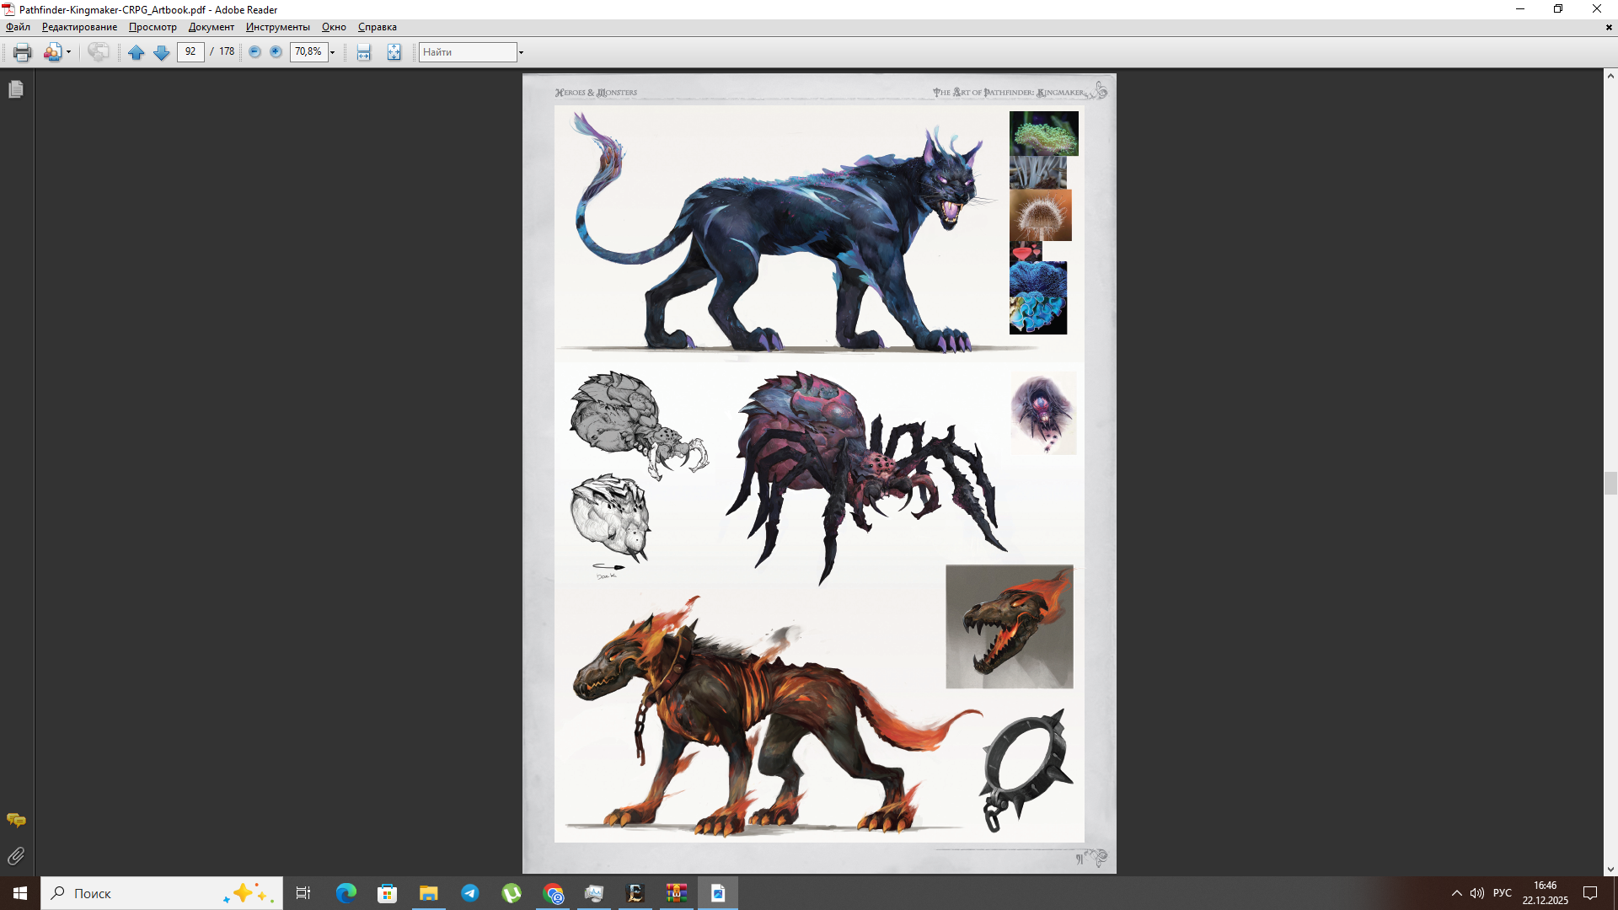The width and height of the screenshot is (1618, 910).
Task: Go to previous page with up arrow
Action: pos(136,52)
